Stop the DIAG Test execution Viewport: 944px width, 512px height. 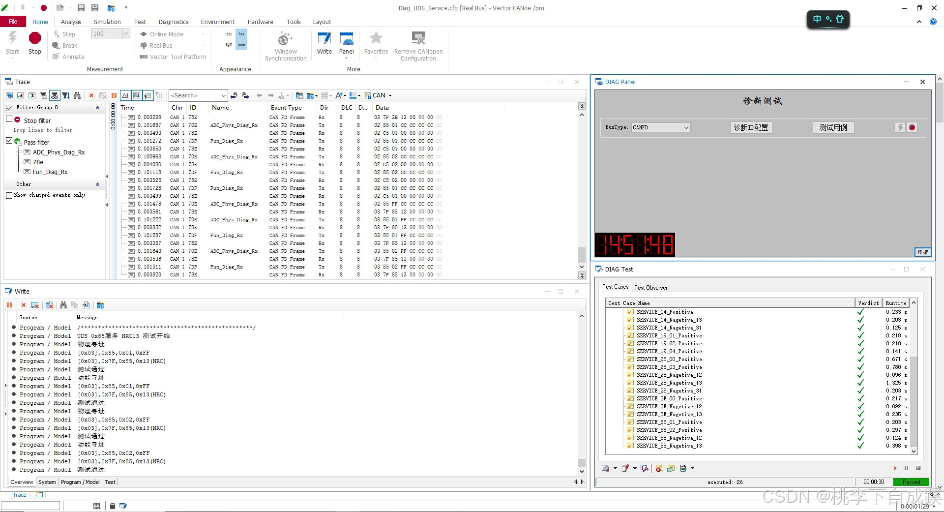coord(918,468)
